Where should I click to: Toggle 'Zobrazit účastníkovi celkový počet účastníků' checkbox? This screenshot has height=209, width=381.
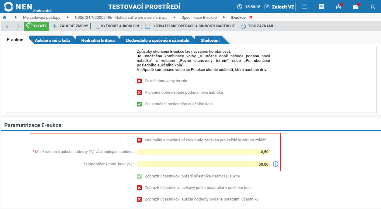pos(139,188)
